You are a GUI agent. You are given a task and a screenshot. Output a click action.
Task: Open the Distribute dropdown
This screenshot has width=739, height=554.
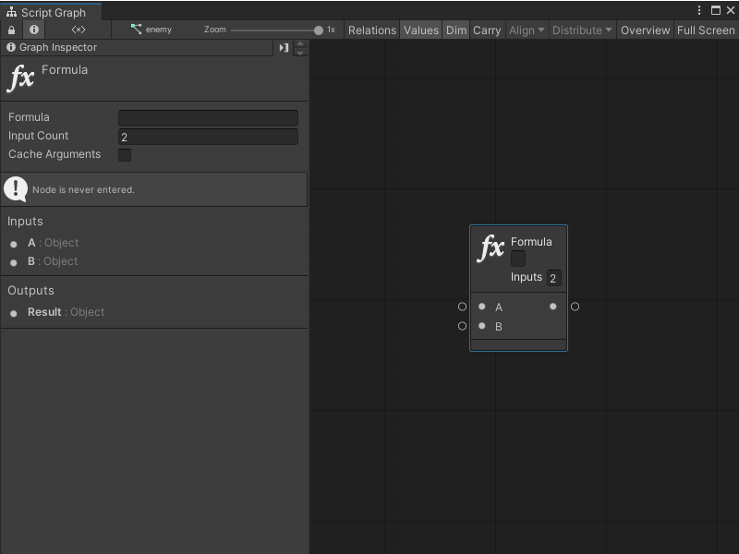[581, 30]
